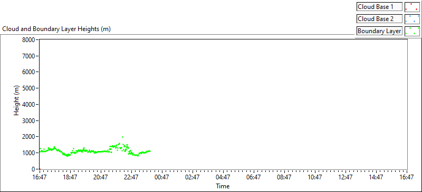Click the red Cloud Base 1 point at origin
Screen dimensions: 422x192
point(40,169)
